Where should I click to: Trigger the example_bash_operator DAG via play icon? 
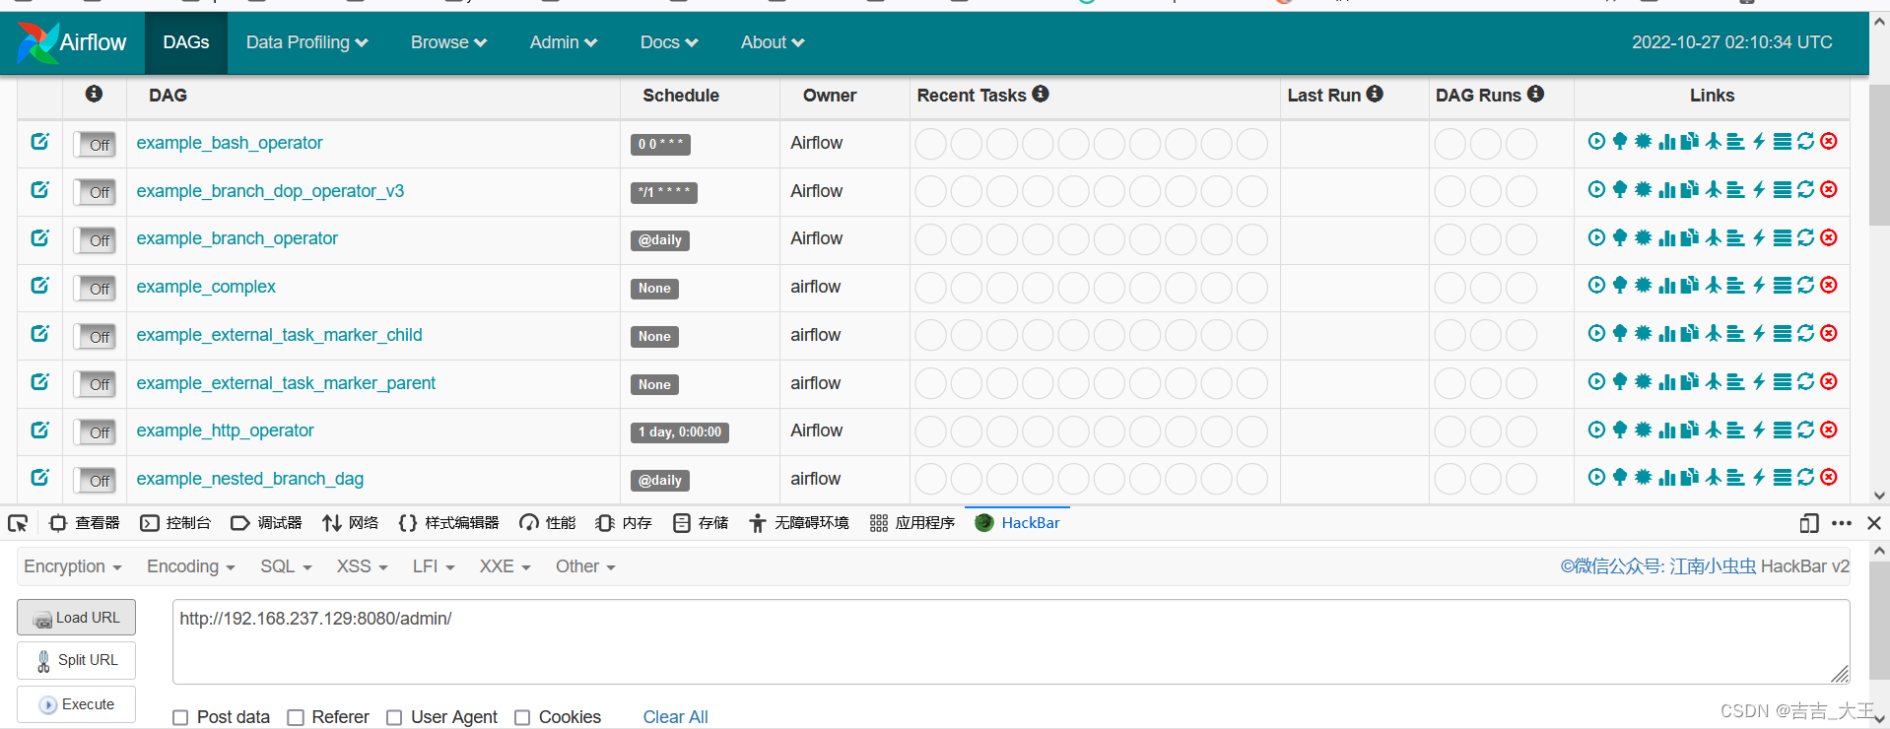pos(1596,141)
